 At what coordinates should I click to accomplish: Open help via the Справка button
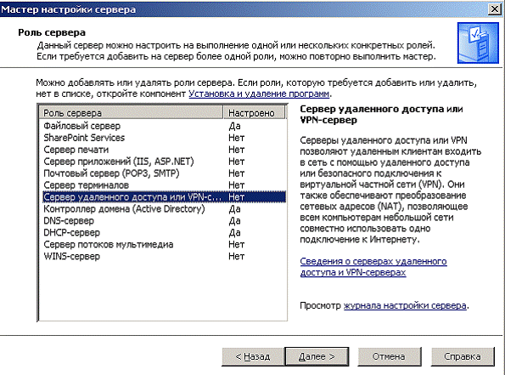pyautogui.click(x=463, y=356)
